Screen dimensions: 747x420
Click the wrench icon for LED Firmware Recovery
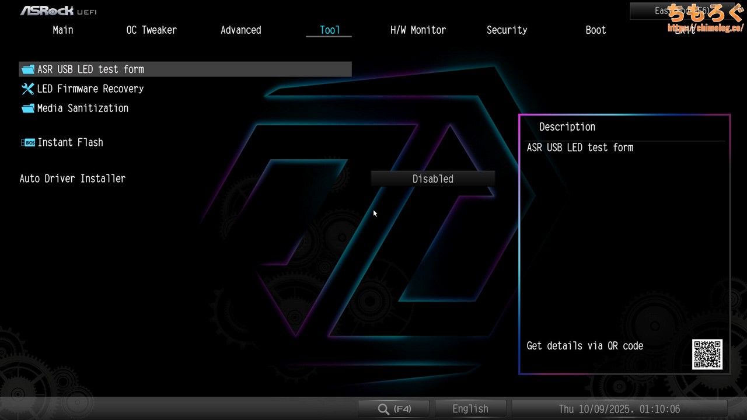(28, 89)
